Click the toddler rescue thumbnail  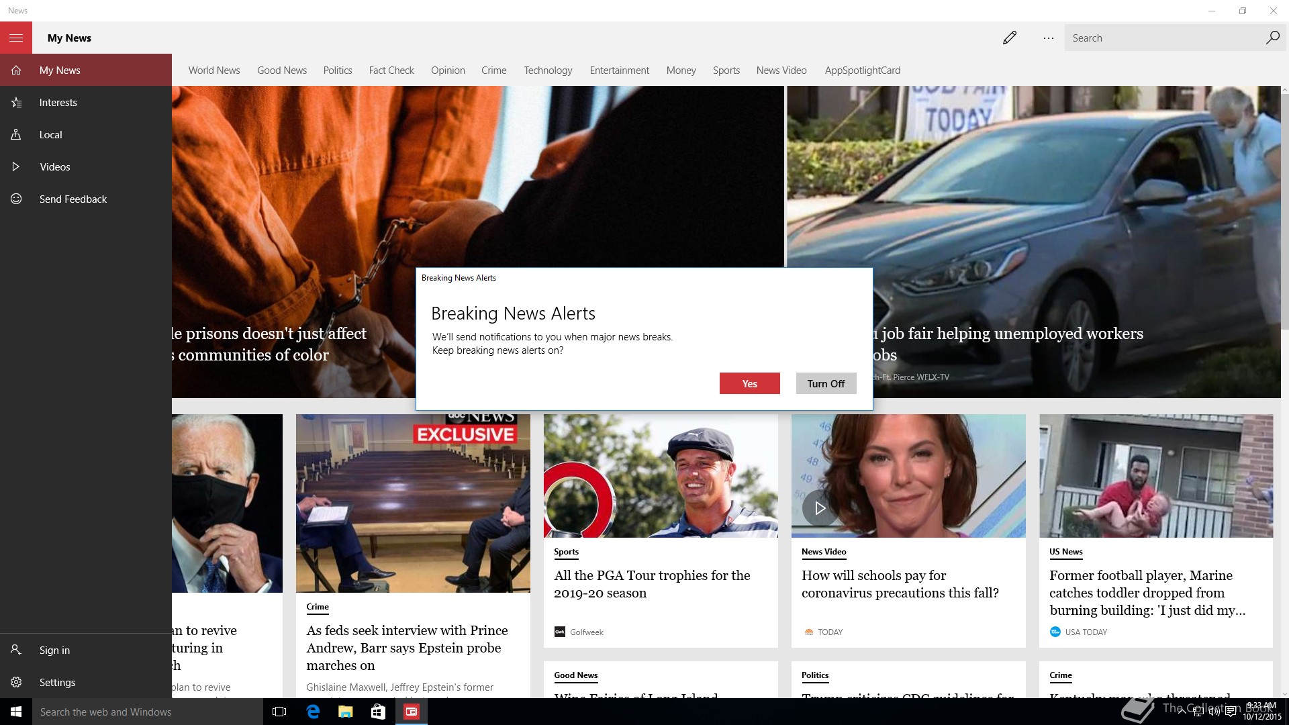click(1156, 476)
